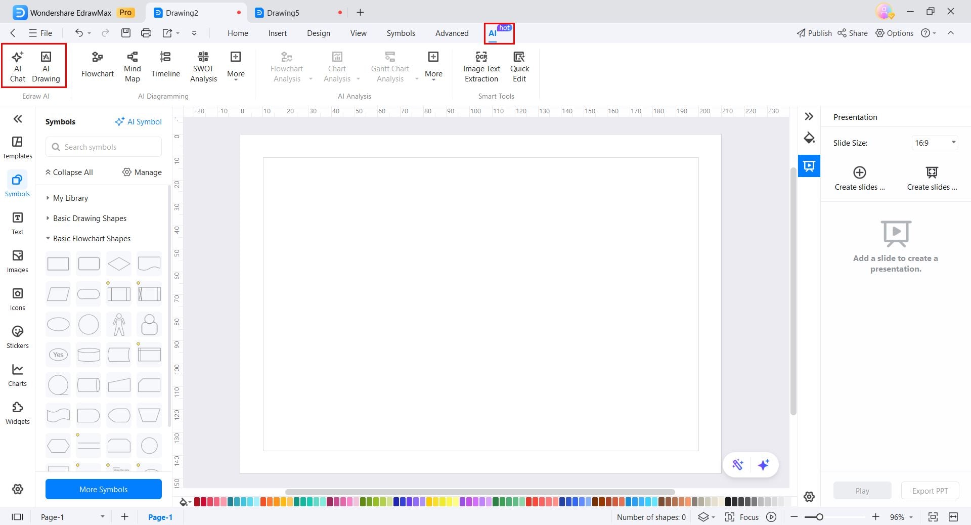This screenshot has height=525, width=971.
Task: Open layers dropdown in status bar
Action: (x=707, y=517)
